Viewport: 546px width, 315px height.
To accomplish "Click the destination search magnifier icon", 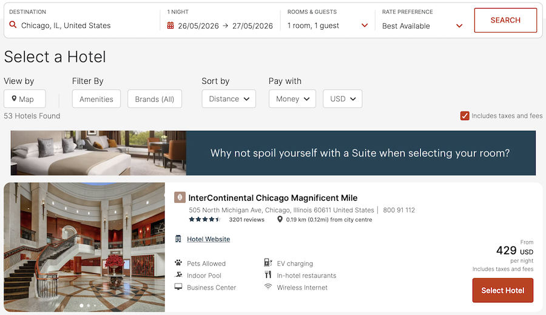I will [13, 25].
